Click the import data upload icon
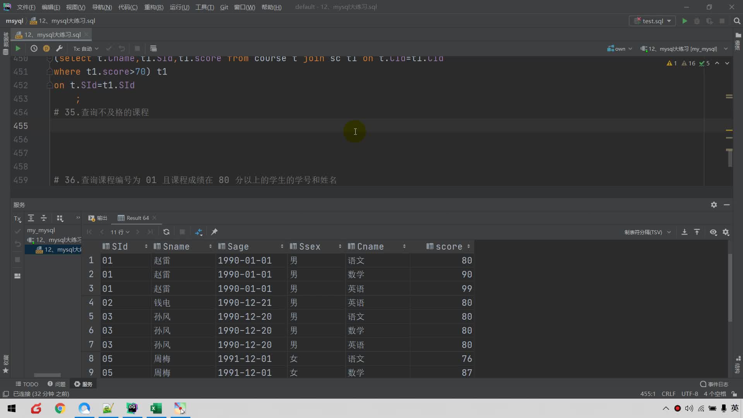This screenshot has height=418, width=743. coord(697,232)
